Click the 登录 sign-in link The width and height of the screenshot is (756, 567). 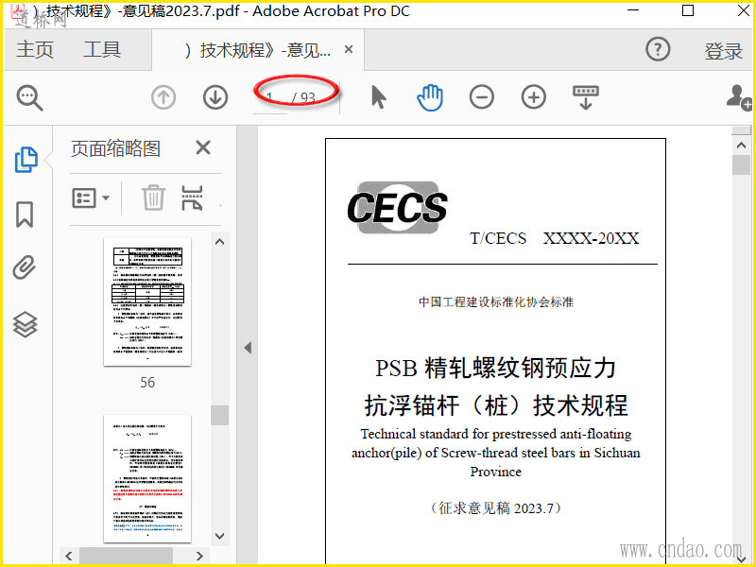723,51
